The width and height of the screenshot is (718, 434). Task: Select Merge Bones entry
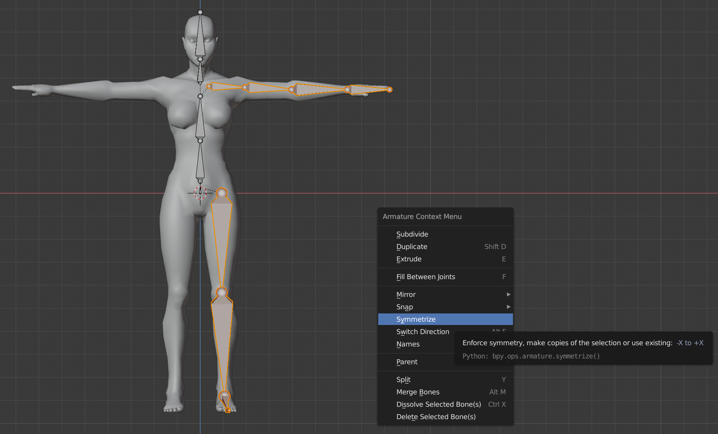click(x=445, y=392)
